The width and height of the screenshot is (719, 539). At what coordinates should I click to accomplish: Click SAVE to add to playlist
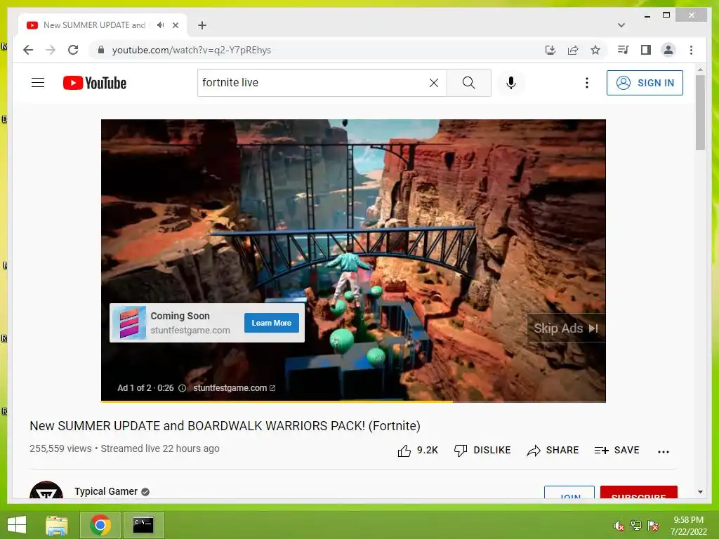[x=616, y=451]
